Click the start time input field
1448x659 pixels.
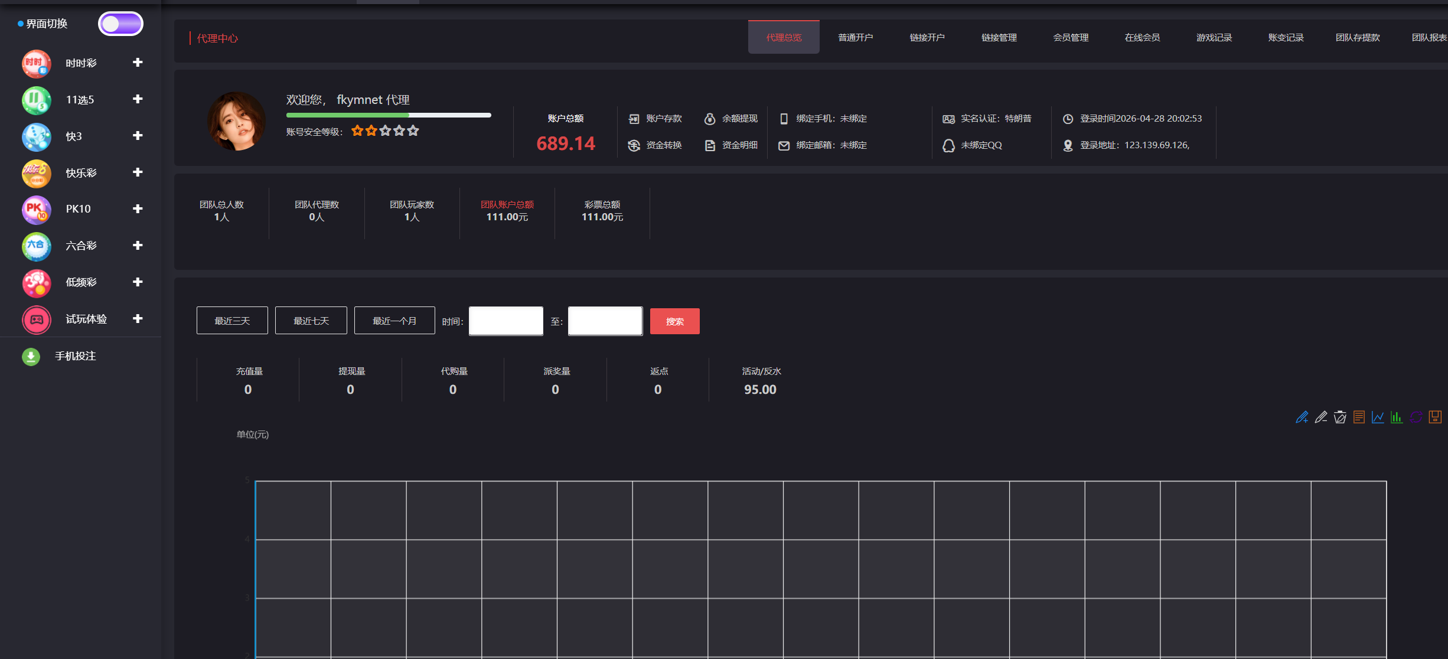(506, 321)
